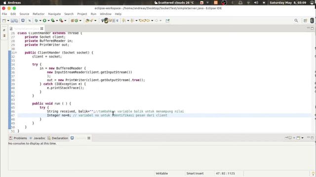Toggle Show Whitespace Characters pilcrow icon
The width and height of the screenshot is (316, 177).
tap(118, 21)
